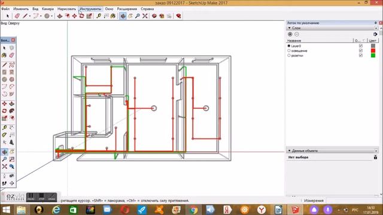Activate Follow Me tool in left palette
Image resolution: width=383 pixels, height=215 pixels.
point(12,111)
